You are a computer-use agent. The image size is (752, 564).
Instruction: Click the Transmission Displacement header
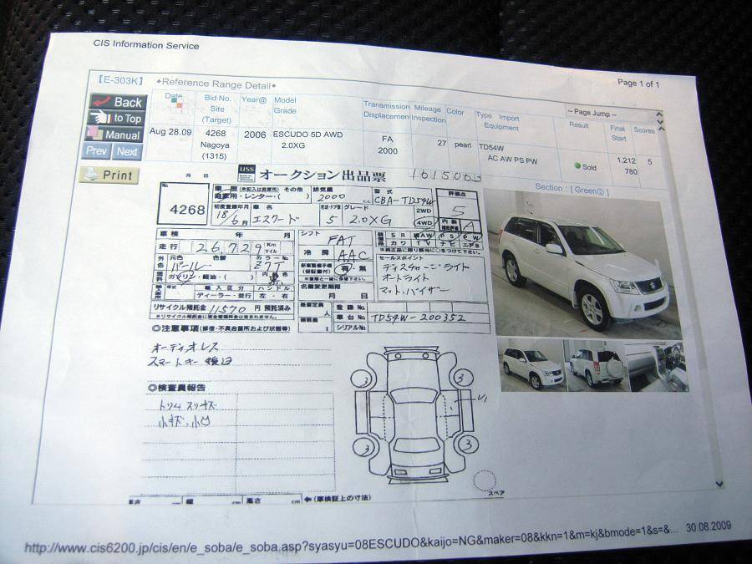coord(386,110)
